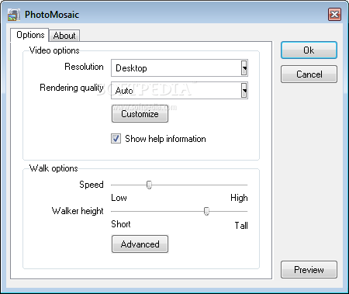Click the Show help information label
The height and width of the screenshot is (294, 349).
click(x=165, y=139)
